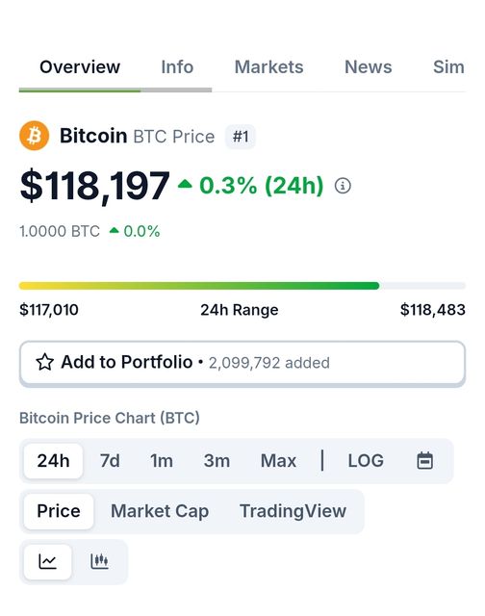
Task: Go to the News tab
Action: point(368,66)
